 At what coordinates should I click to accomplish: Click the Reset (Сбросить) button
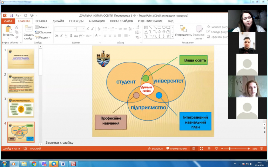pos(44,32)
